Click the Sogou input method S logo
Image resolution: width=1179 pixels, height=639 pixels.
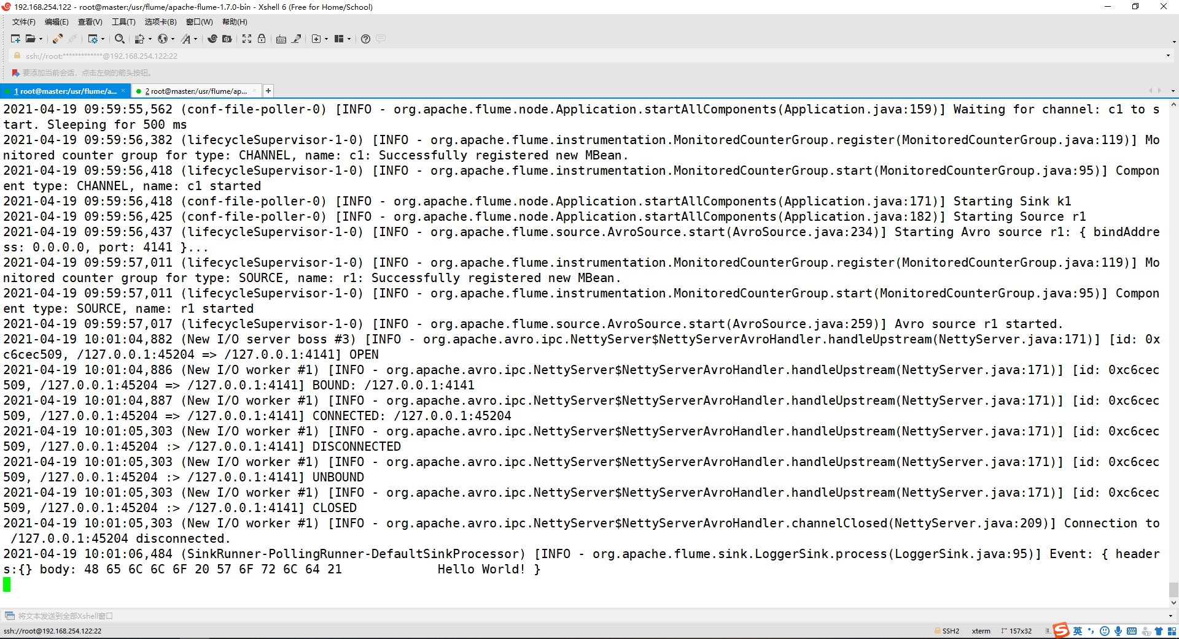[1061, 630]
